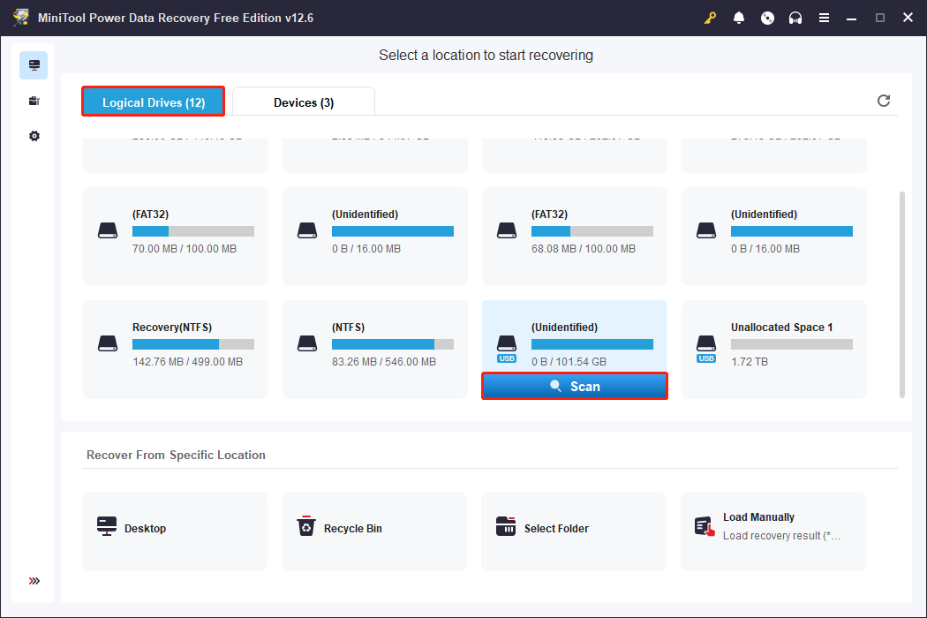Open the settings gear in sidebar
This screenshot has height=618, width=927.
pos(34,136)
